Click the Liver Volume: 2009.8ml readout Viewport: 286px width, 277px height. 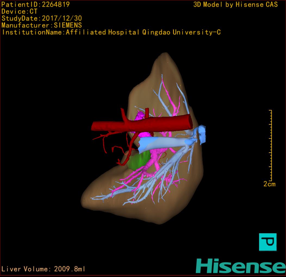point(43,269)
